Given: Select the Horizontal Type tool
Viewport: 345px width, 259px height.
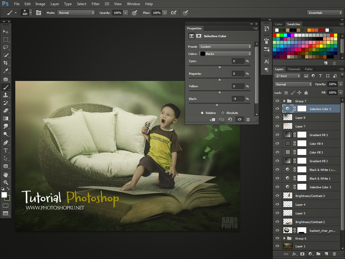Looking at the screenshot, I should tap(6, 150).
